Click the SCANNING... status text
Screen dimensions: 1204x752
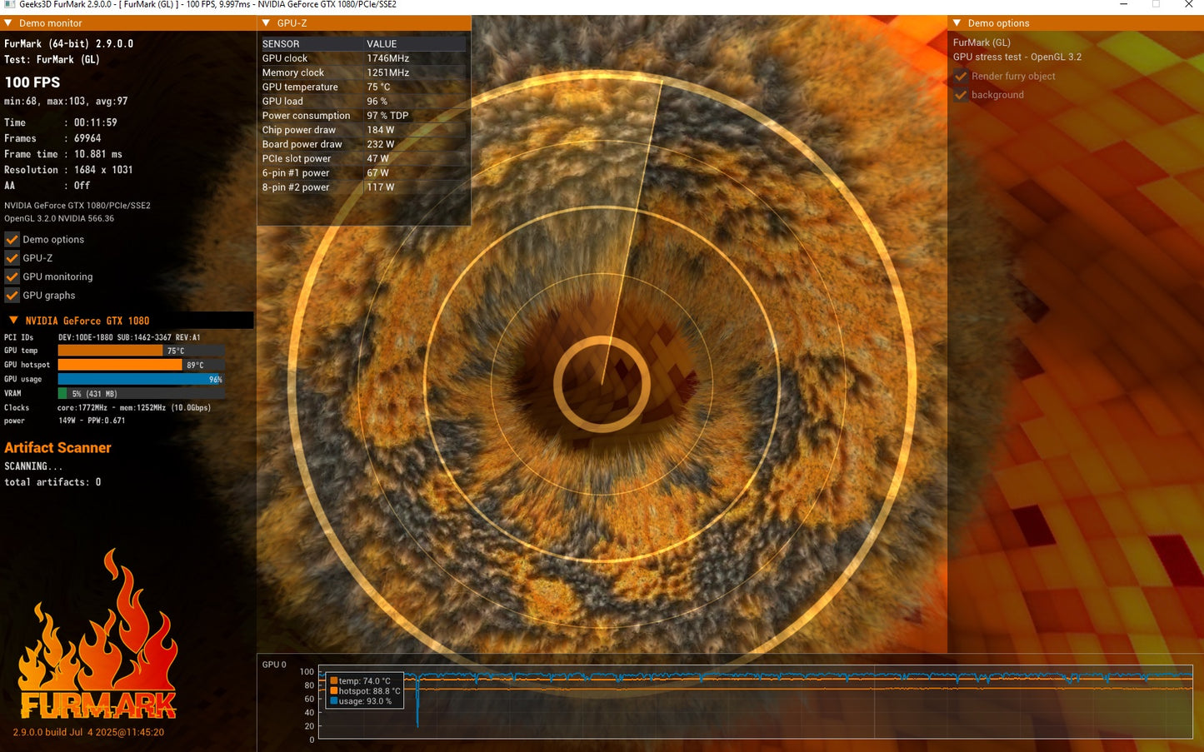coord(33,466)
